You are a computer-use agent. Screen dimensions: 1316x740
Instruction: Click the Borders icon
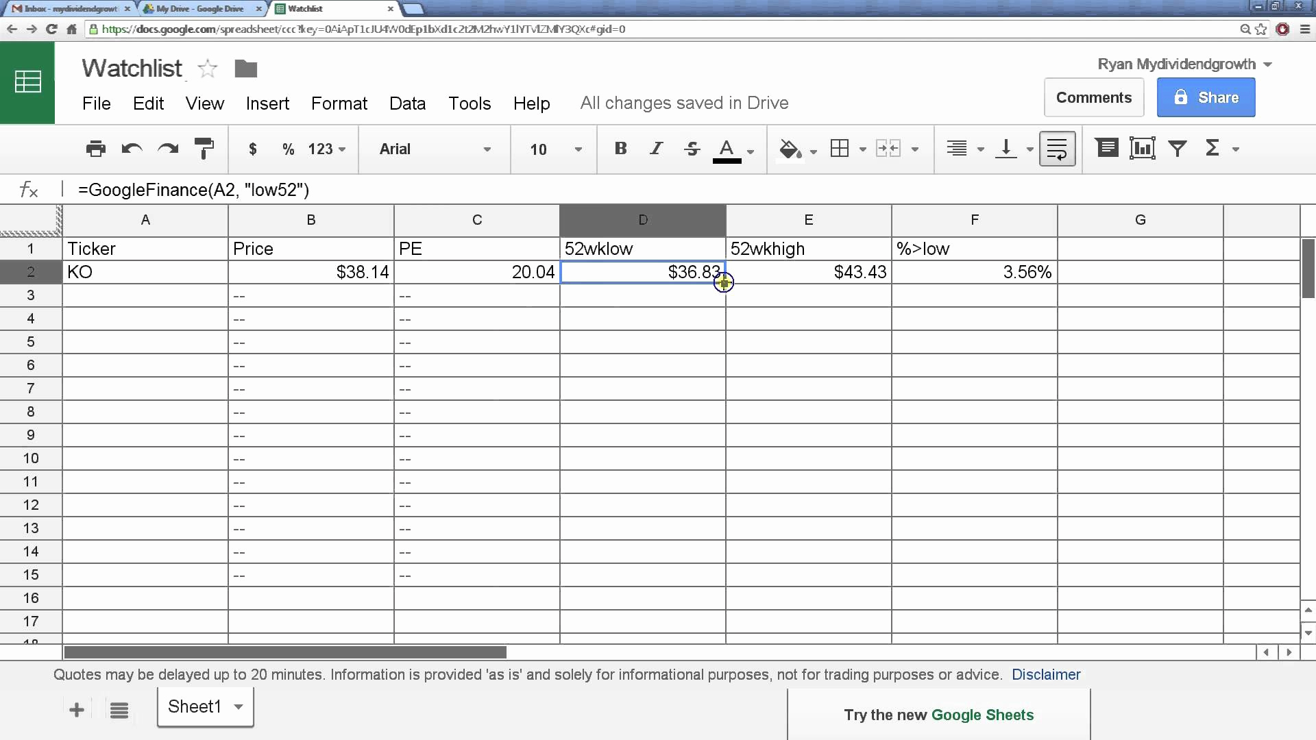click(x=842, y=148)
